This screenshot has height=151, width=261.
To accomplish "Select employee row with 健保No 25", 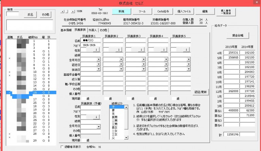I will pyautogui.click(x=31, y=103).
